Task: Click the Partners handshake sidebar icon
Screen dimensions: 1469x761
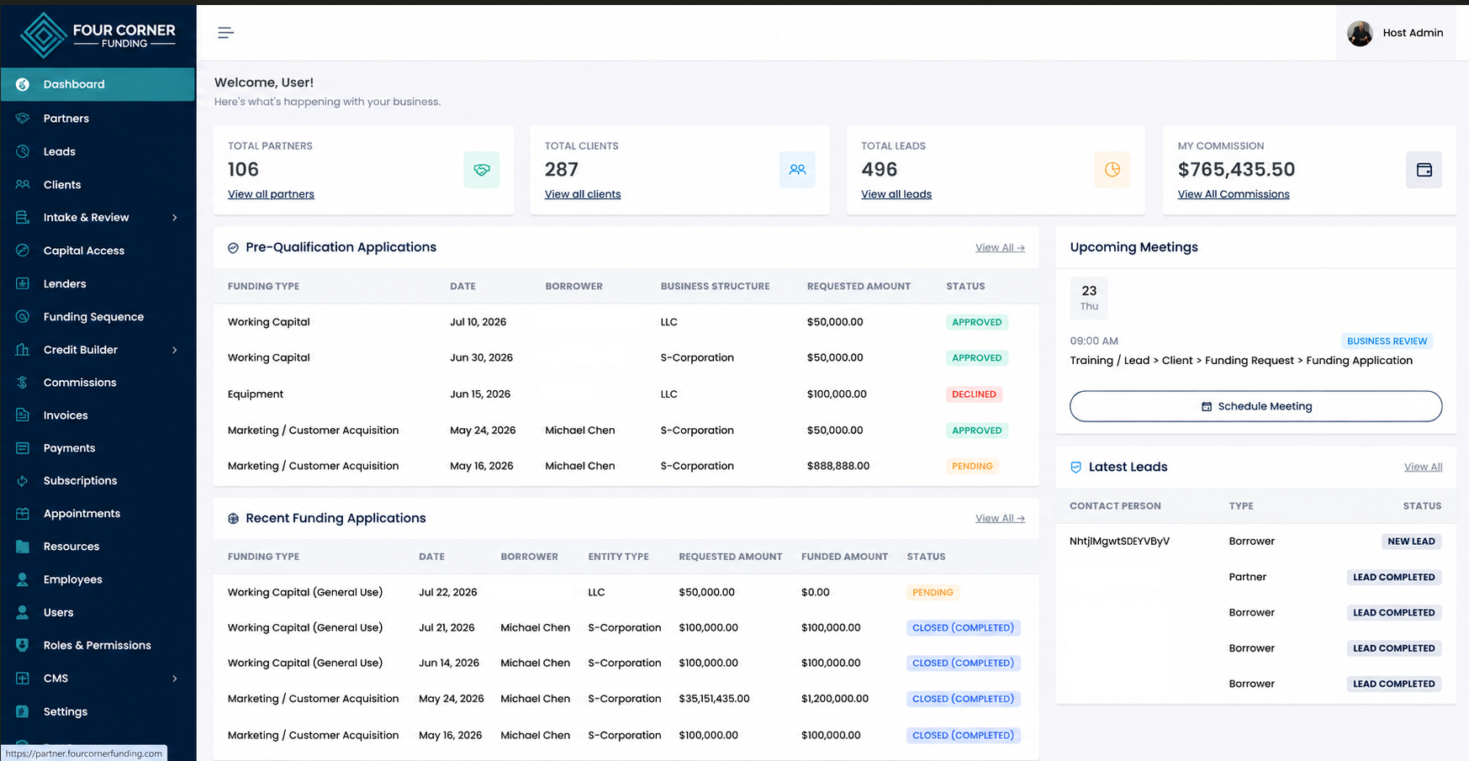Action: click(23, 119)
